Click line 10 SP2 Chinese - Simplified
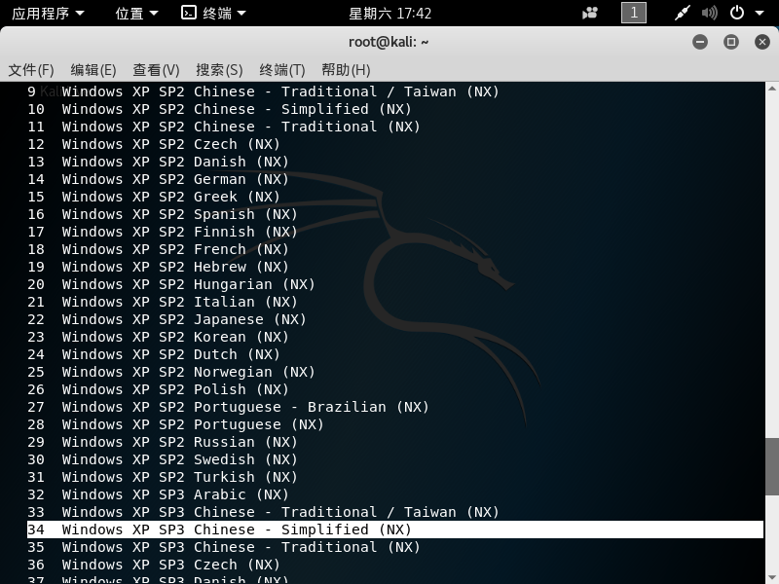Viewport: 779px width, 584px height. click(x=219, y=109)
